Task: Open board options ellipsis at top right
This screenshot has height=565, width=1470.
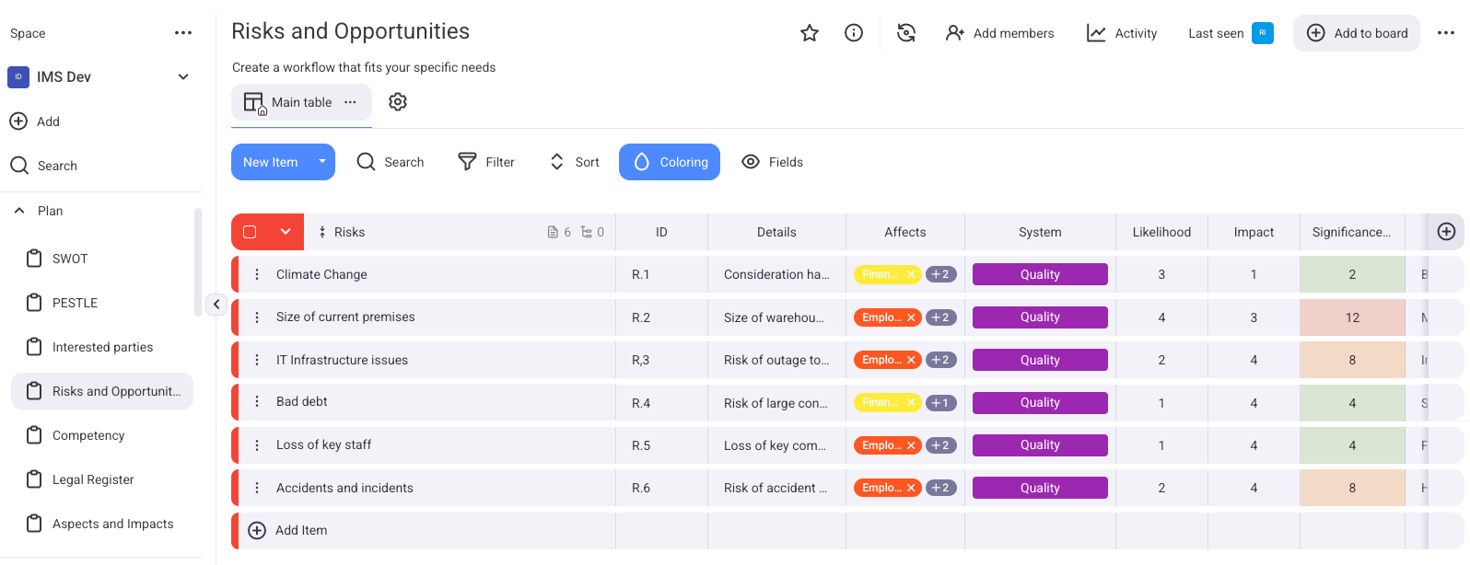Action: 1446,33
